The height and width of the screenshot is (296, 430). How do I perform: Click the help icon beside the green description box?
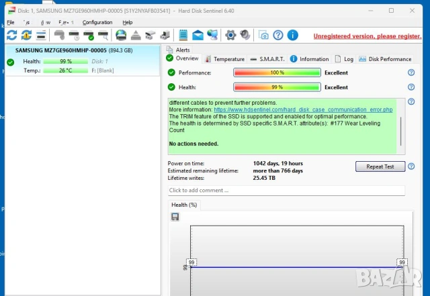click(411, 101)
